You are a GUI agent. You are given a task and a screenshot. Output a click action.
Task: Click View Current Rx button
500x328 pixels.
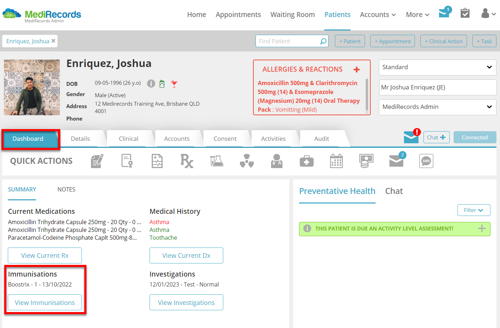[x=45, y=255]
